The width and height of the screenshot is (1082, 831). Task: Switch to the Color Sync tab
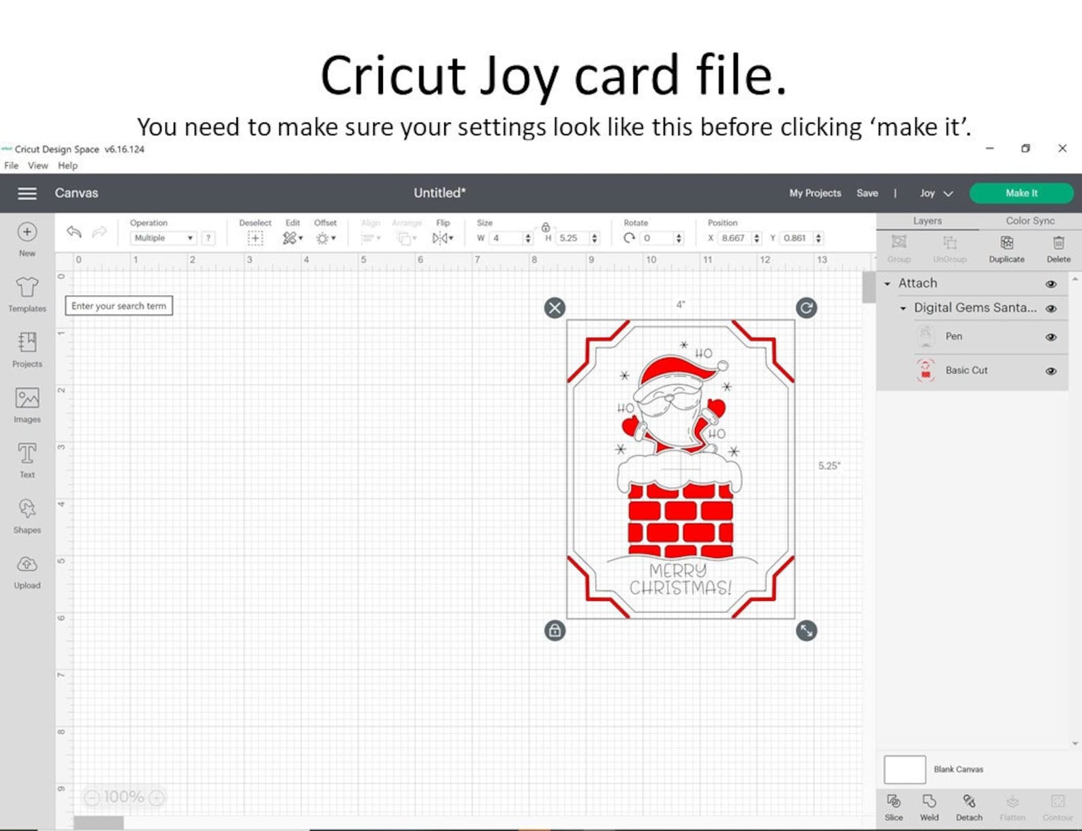click(x=1030, y=221)
